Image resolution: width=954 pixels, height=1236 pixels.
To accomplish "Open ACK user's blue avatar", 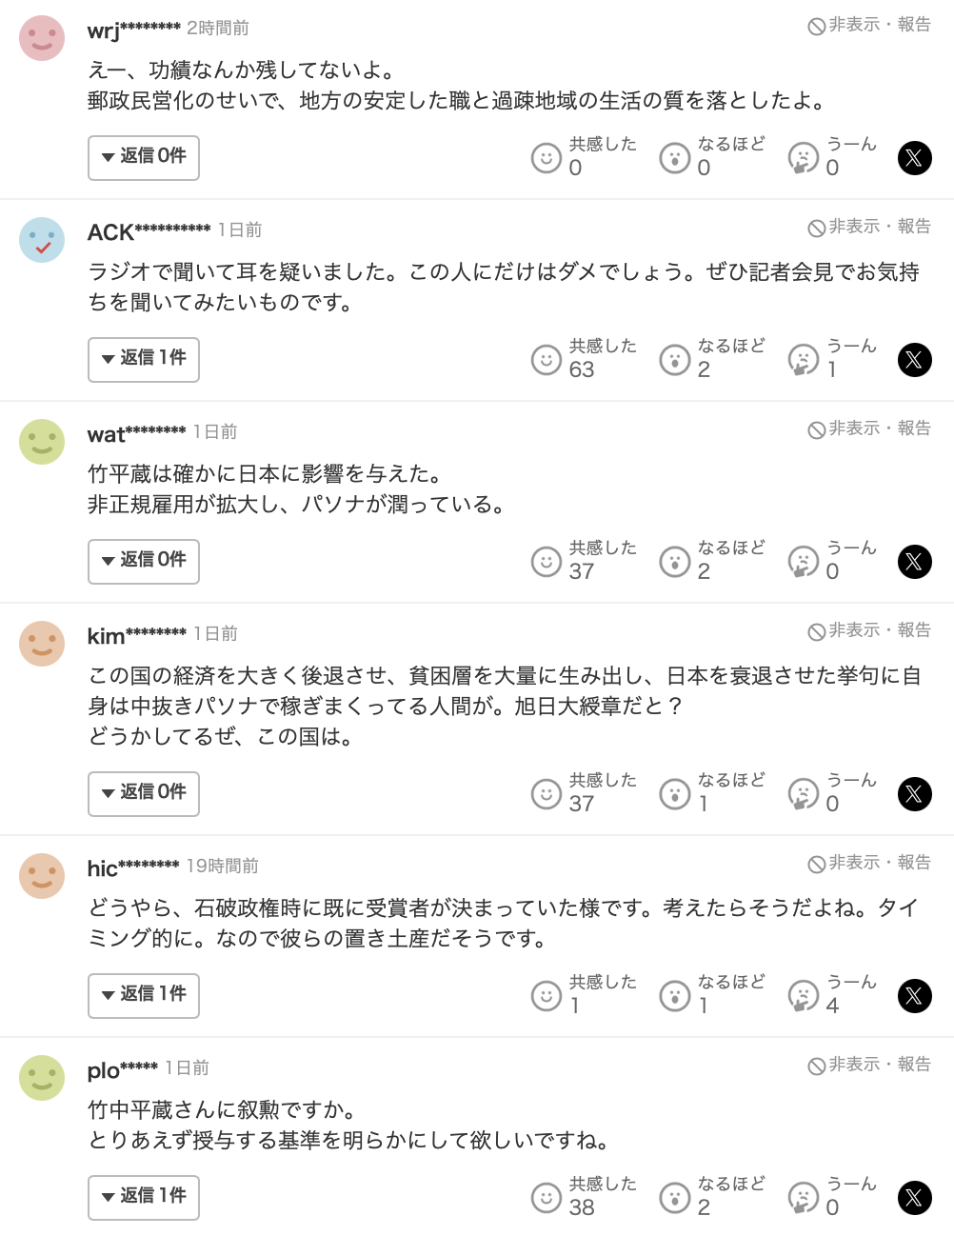I will [x=42, y=240].
